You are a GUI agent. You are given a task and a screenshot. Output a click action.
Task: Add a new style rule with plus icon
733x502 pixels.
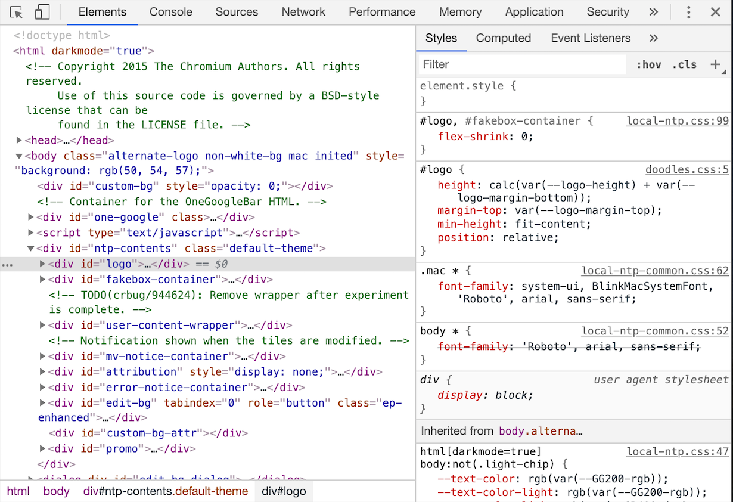716,64
